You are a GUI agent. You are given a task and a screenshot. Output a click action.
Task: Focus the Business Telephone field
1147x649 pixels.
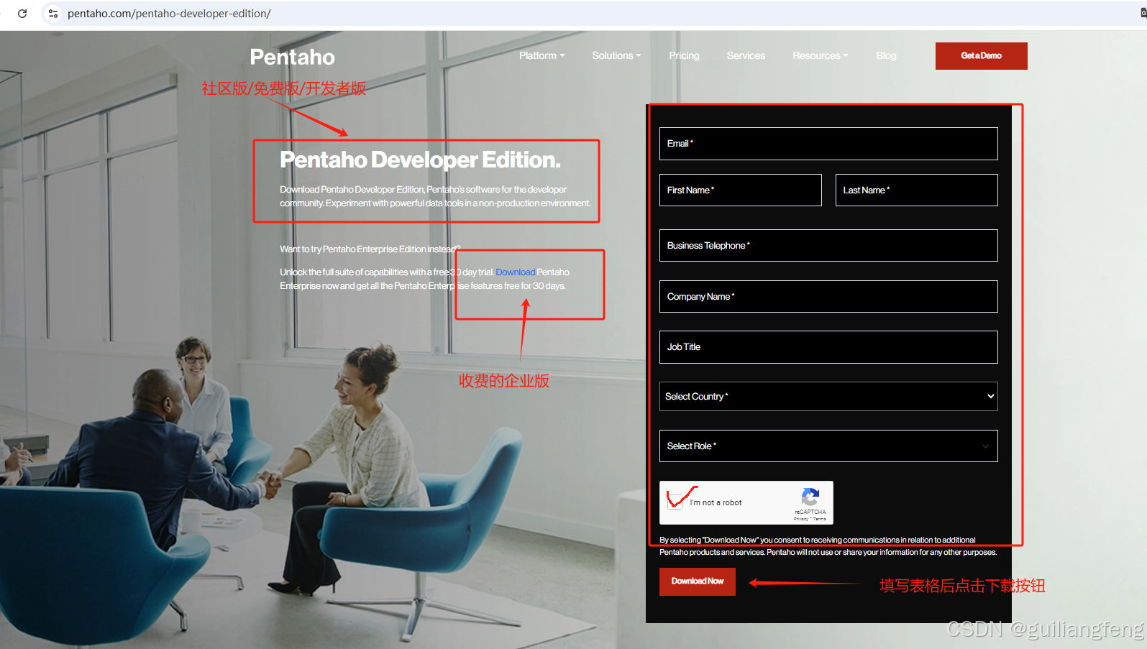tap(828, 246)
